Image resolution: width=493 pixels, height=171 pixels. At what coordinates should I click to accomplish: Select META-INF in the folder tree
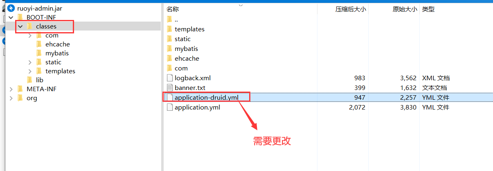pos(42,89)
